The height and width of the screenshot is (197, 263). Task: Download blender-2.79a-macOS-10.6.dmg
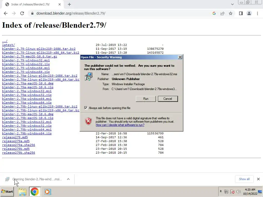pyautogui.click(x=28, y=83)
